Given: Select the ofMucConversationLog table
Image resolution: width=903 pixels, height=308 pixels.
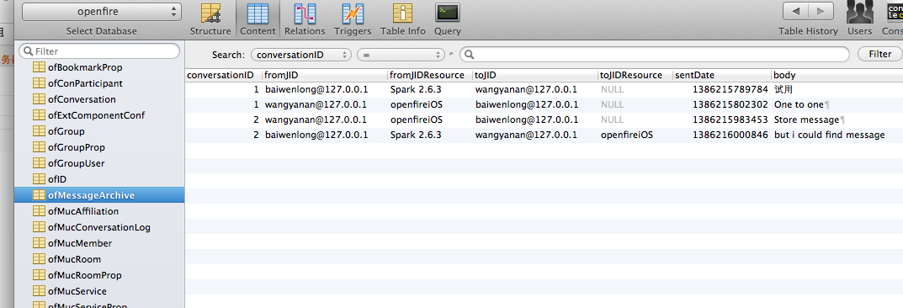Looking at the screenshot, I should 99,227.
